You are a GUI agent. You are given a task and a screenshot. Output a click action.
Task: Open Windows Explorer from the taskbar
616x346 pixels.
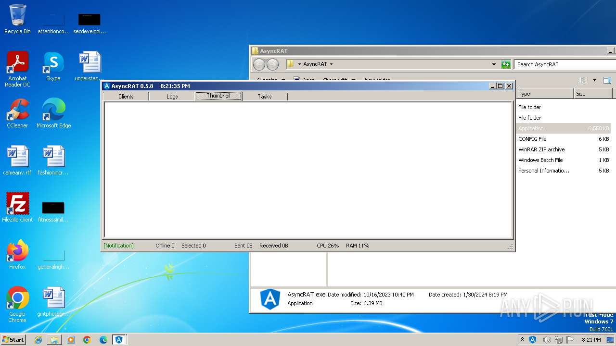[x=54, y=340]
